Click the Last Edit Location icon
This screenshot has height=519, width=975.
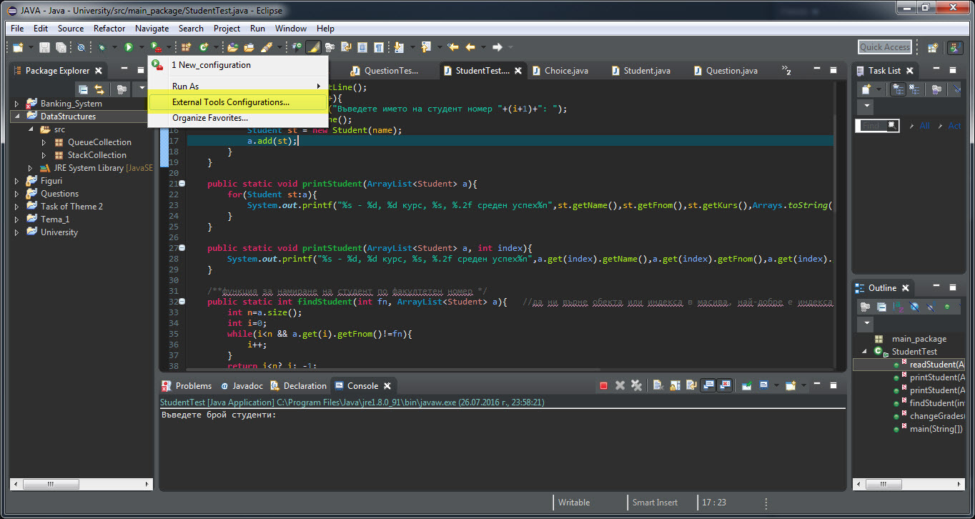click(x=452, y=47)
